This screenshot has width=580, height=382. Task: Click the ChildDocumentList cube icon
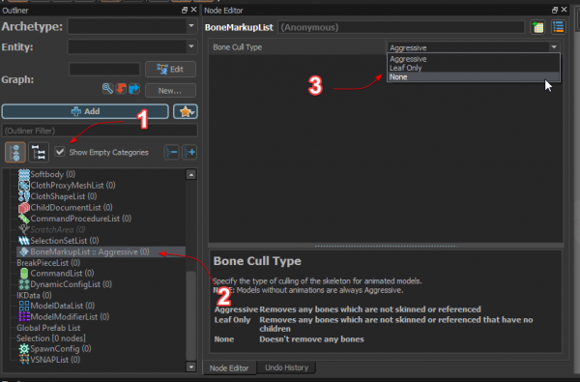point(24,208)
